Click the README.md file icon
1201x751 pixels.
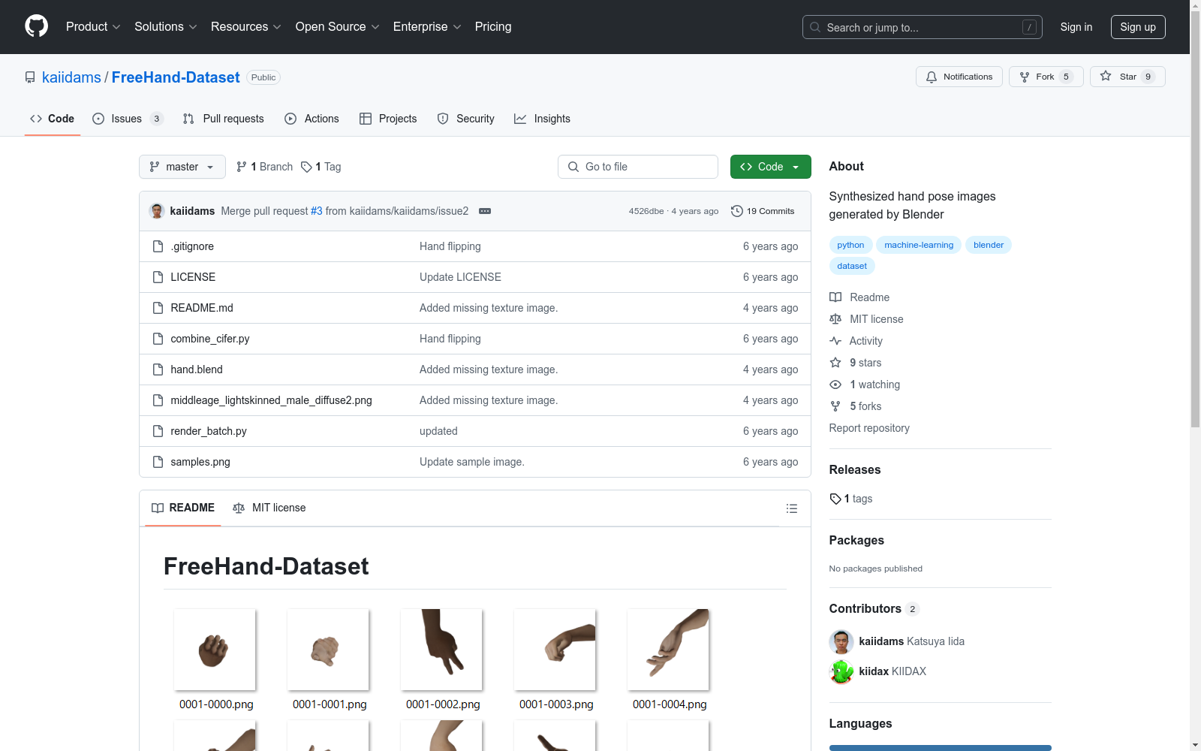click(x=158, y=308)
